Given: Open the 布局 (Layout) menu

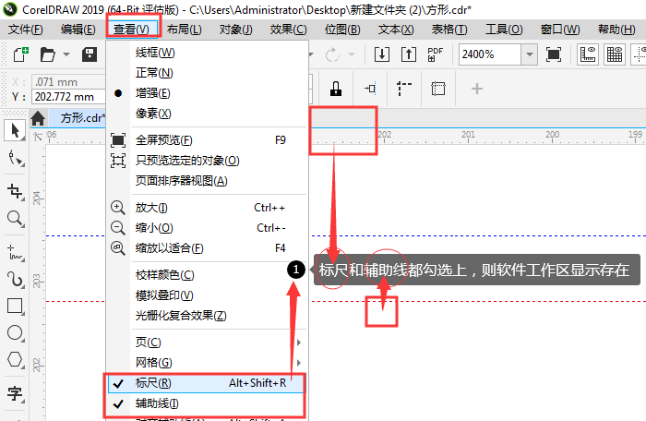Looking at the screenshot, I should click(x=184, y=30).
